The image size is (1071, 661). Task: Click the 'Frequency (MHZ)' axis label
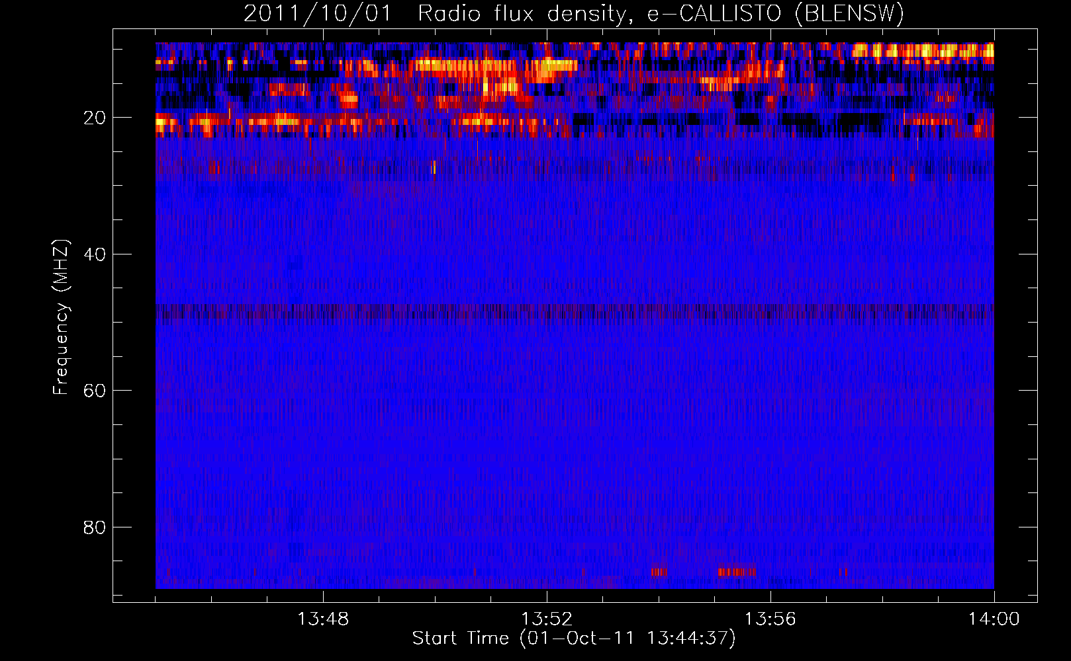[x=61, y=317]
